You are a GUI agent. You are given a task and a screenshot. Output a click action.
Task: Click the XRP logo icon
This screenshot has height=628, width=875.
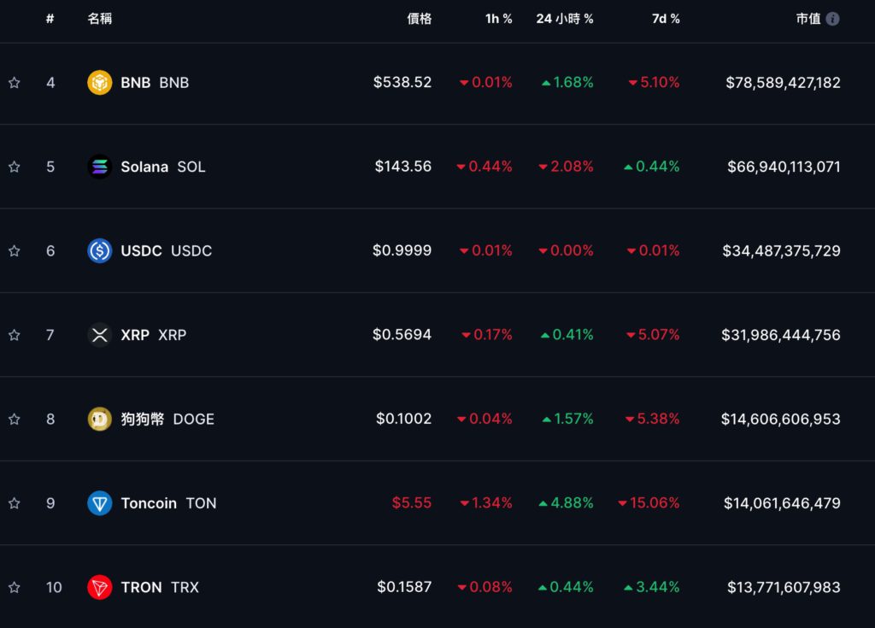tap(100, 335)
